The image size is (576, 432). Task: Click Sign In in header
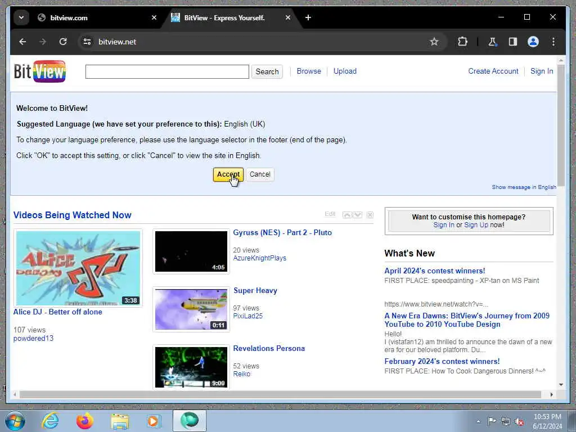pyautogui.click(x=542, y=71)
